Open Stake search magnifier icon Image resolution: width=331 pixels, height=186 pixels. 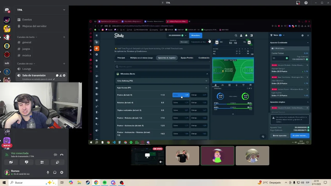click(236, 35)
